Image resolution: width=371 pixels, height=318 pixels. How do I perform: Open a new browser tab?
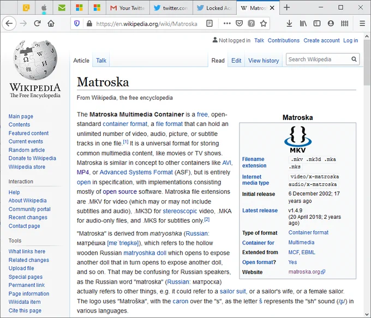pos(287,8)
